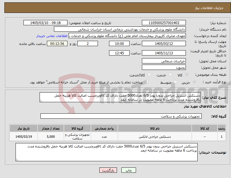Click the ساعت باقی مانده label
Screen dimensions: 231x178
pyautogui.click(x=33, y=44)
